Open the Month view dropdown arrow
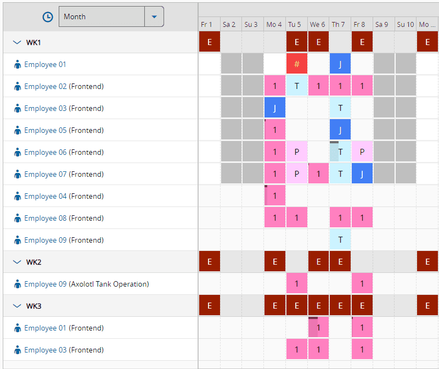Screen dimensions: 439x369 tap(154, 16)
